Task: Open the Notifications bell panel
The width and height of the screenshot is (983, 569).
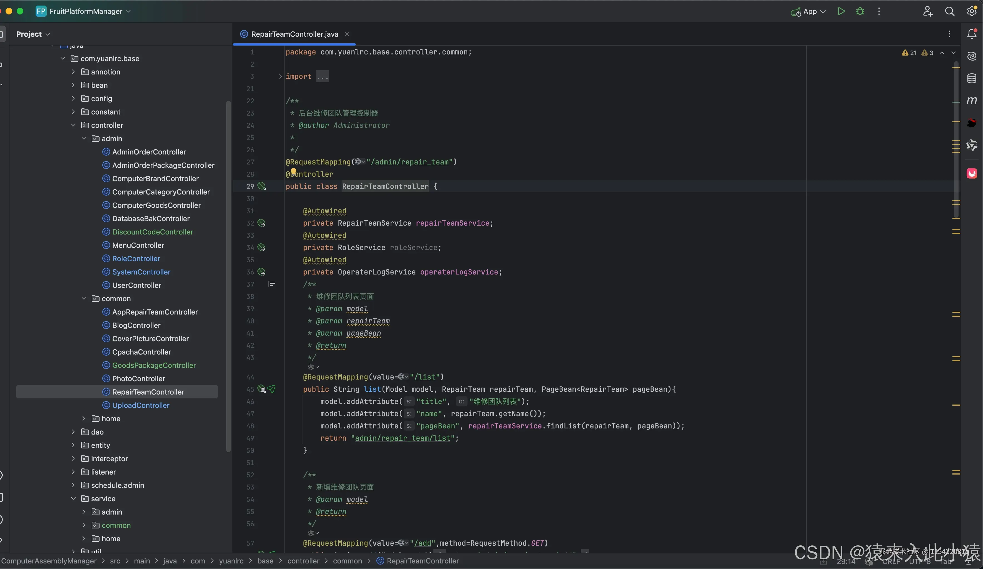Action: [972, 34]
